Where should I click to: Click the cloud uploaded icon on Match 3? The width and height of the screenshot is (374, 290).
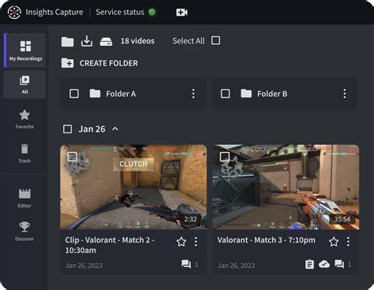324,264
